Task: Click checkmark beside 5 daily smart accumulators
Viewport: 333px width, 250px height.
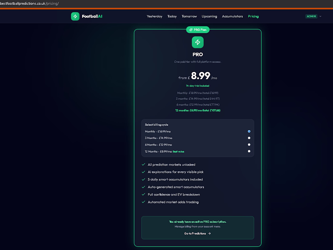Action: point(143,179)
